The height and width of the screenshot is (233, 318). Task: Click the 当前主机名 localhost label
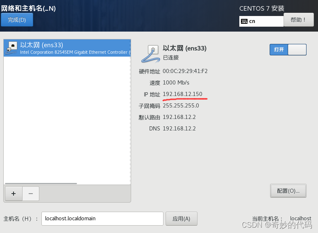click(x=300, y=218)
